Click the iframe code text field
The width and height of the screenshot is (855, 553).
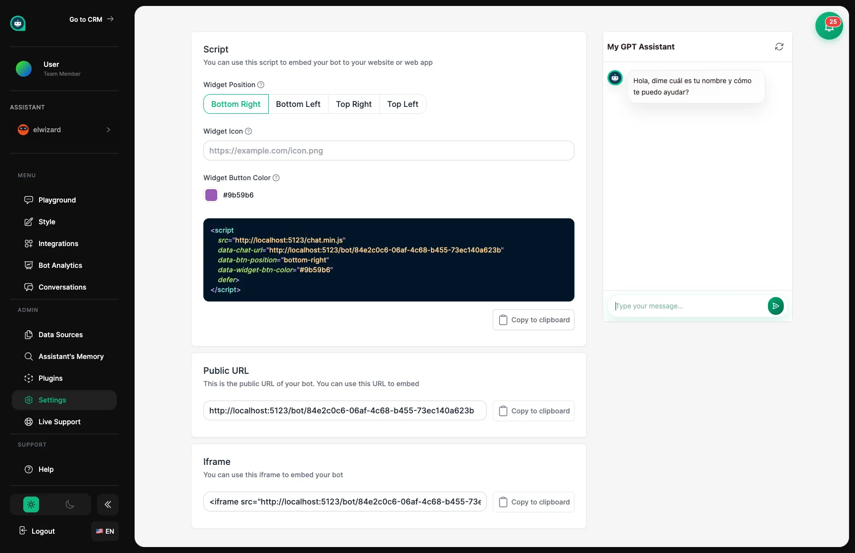point(345,502)
